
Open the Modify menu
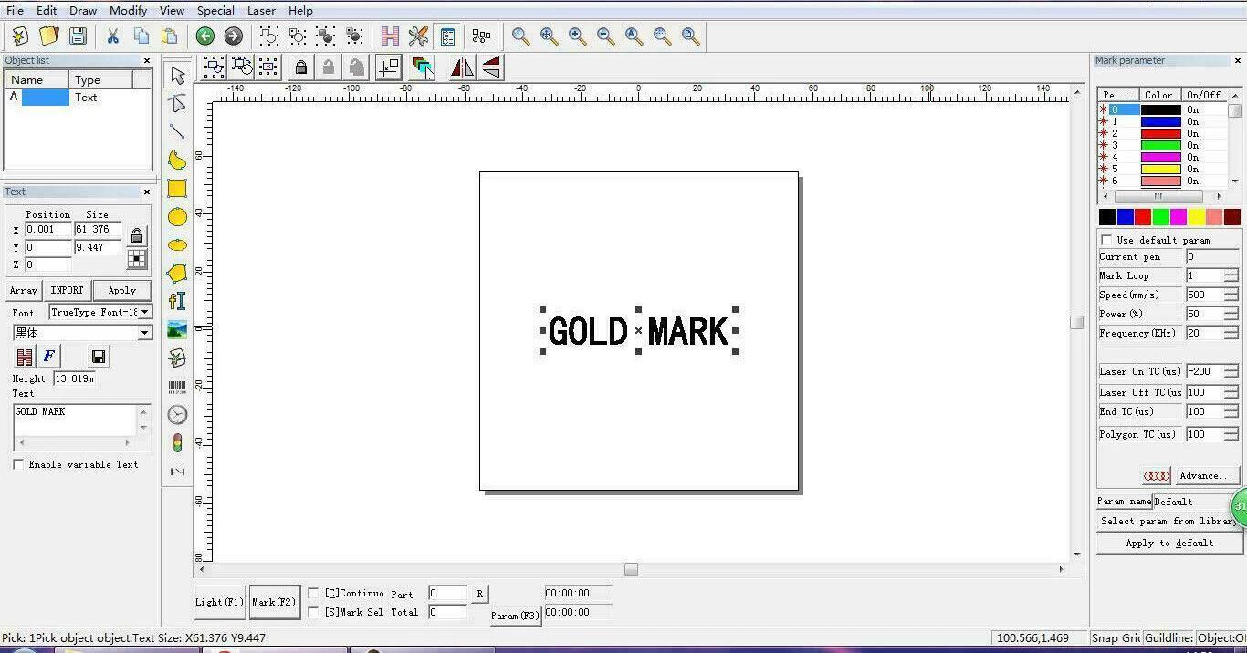[x=128, y=11]
